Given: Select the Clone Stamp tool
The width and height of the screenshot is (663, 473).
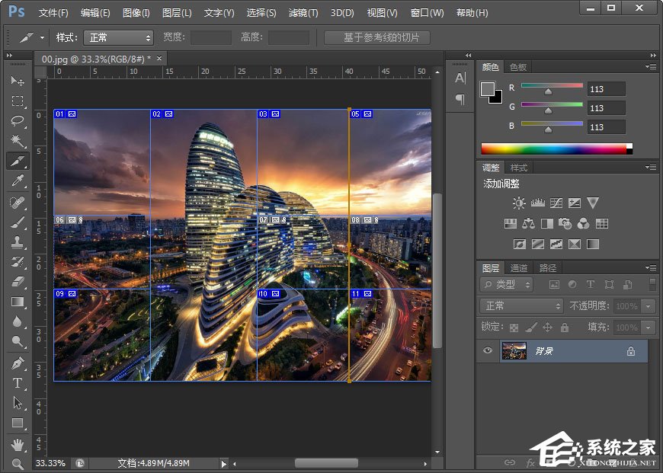Looking at the screenshot, I should [x=18, y=242].
